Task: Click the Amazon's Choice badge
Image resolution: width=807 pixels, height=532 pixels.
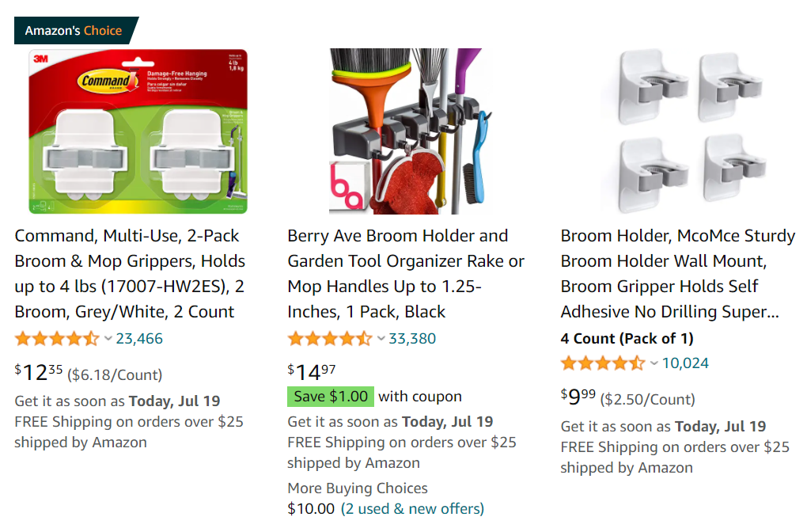Action: point(74,31)
